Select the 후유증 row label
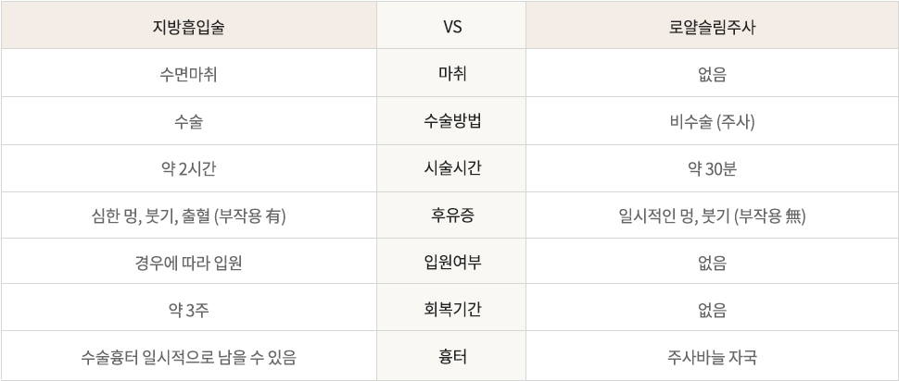The height and width of the screenshot is (381, 899). tap(452, 216)
